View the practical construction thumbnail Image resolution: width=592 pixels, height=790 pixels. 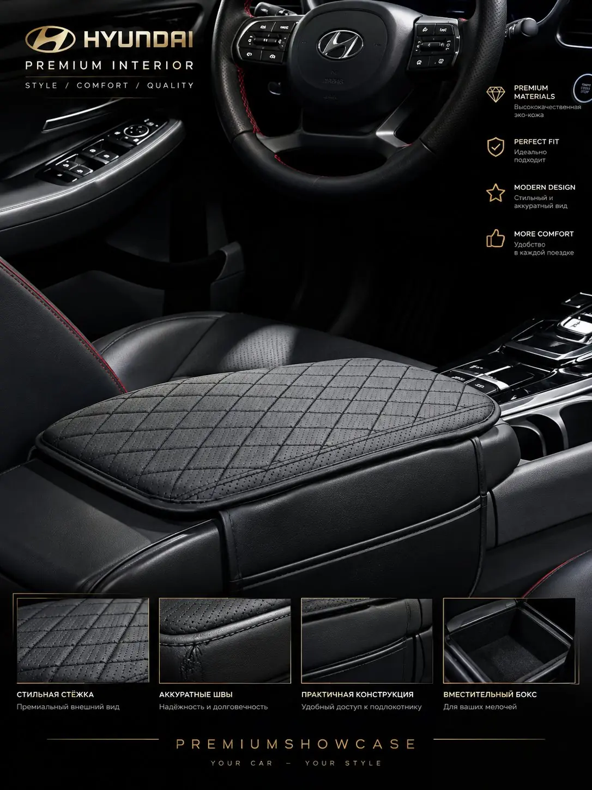[x=367, y=640]
